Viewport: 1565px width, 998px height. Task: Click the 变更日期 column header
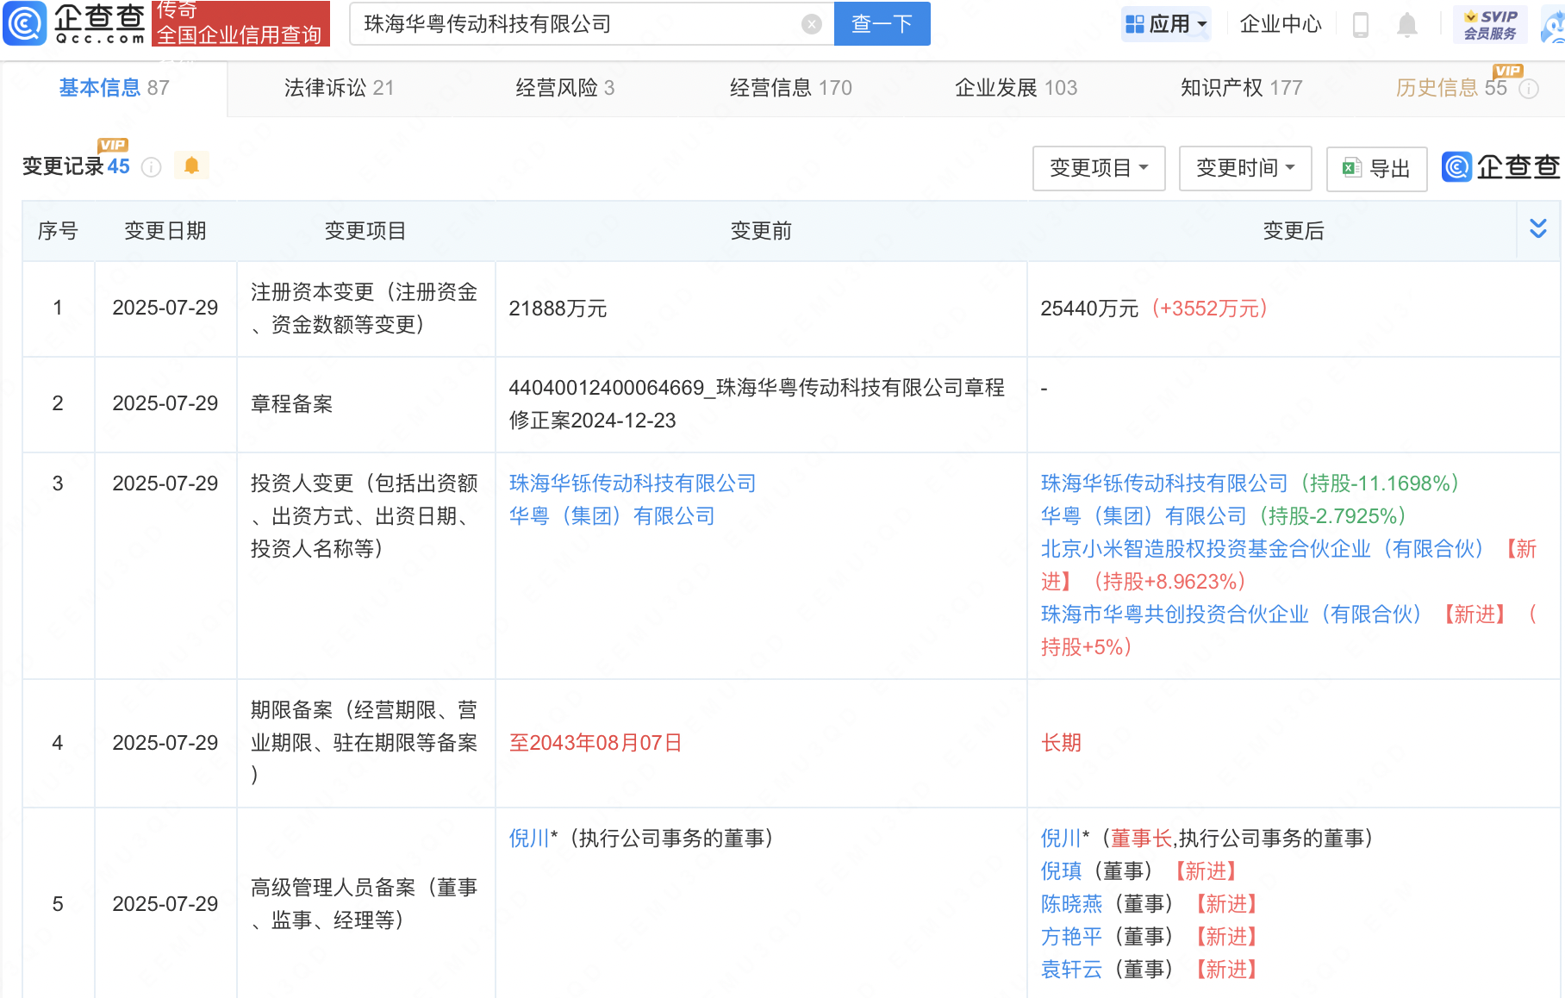[x=165, y=231]
